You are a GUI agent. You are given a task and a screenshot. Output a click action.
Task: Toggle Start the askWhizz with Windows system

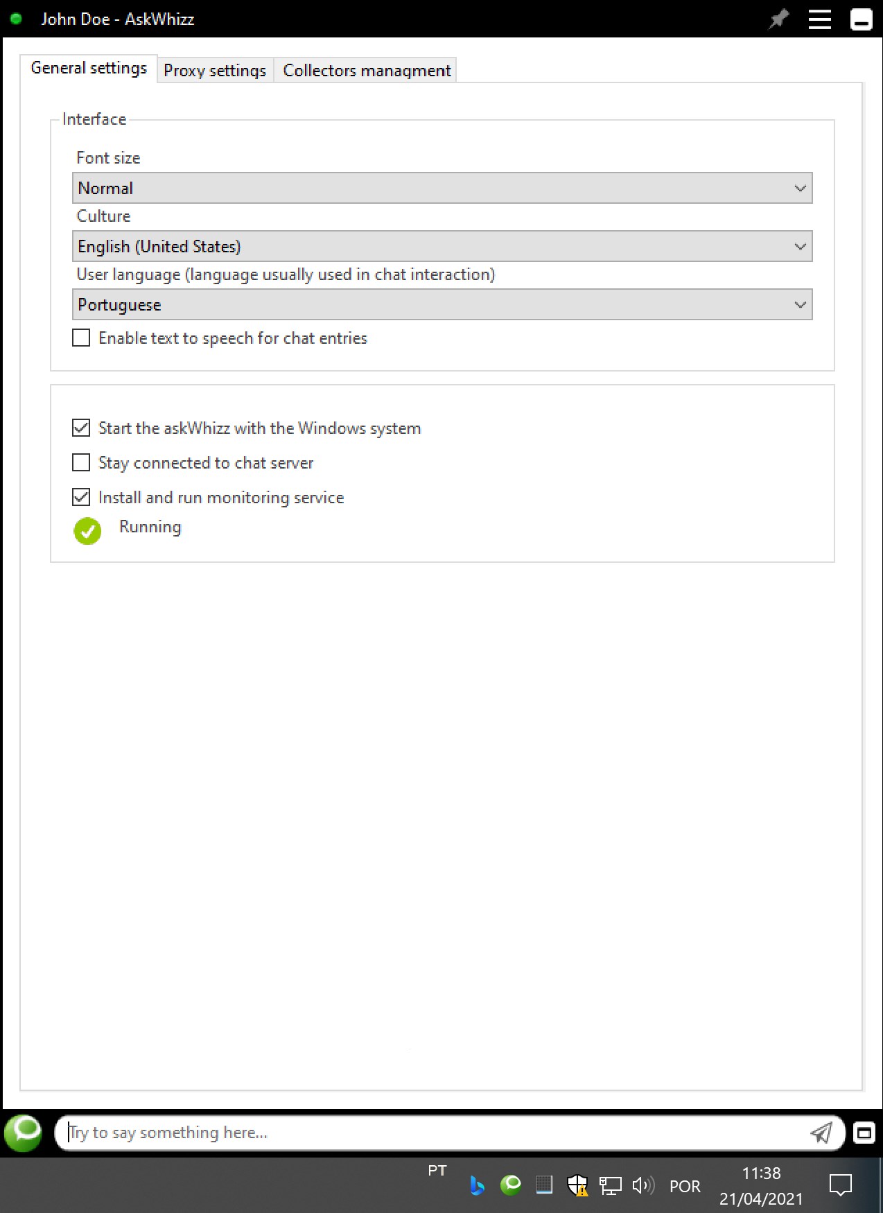click(81, 428)
